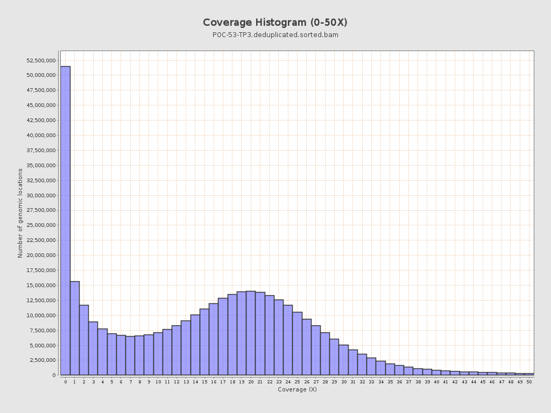Select the histogram bar at coverage 30
The width and height of the screenshot is (551, 413).
[x=344, y=360]
